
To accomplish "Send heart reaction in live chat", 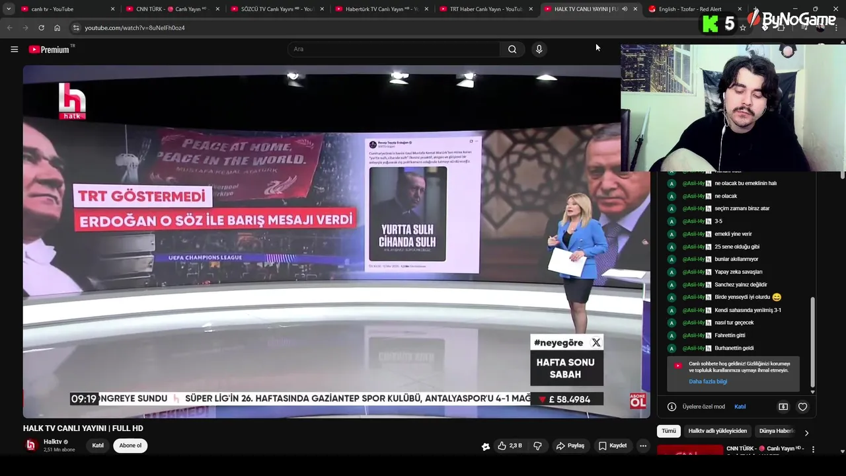I will click(802, 407).
